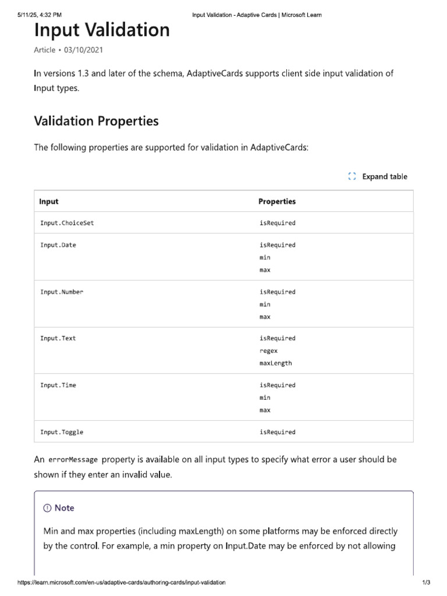
Task: Click the Validation Properties section heading
Action: click(x=96, y=121)
